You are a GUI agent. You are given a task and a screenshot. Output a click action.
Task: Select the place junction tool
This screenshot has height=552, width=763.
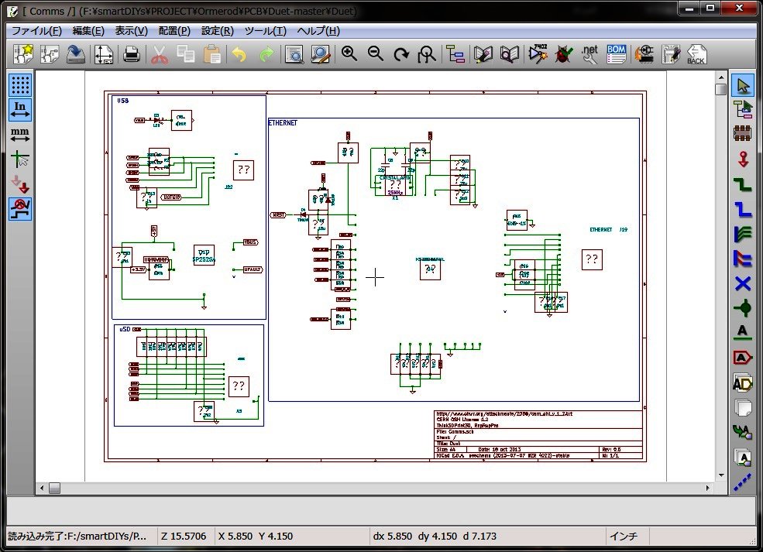click(743, 307)
